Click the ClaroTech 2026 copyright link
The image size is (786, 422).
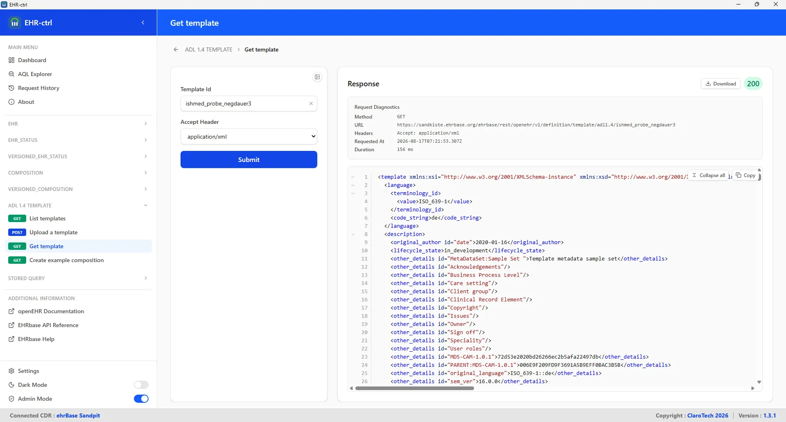click(x=708, y=415)
